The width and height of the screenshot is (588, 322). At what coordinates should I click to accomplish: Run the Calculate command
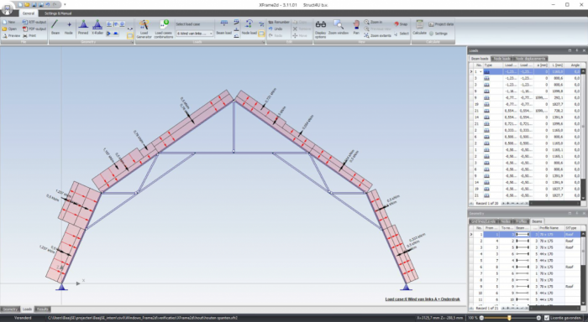click(419, 28)
